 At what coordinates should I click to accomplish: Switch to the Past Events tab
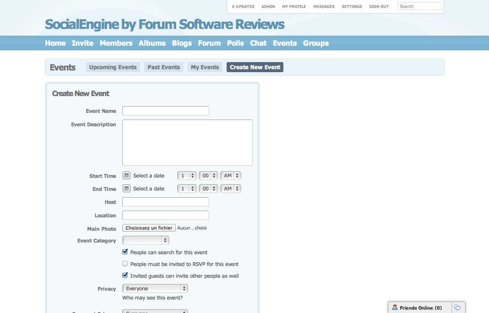tap(164, 67)
